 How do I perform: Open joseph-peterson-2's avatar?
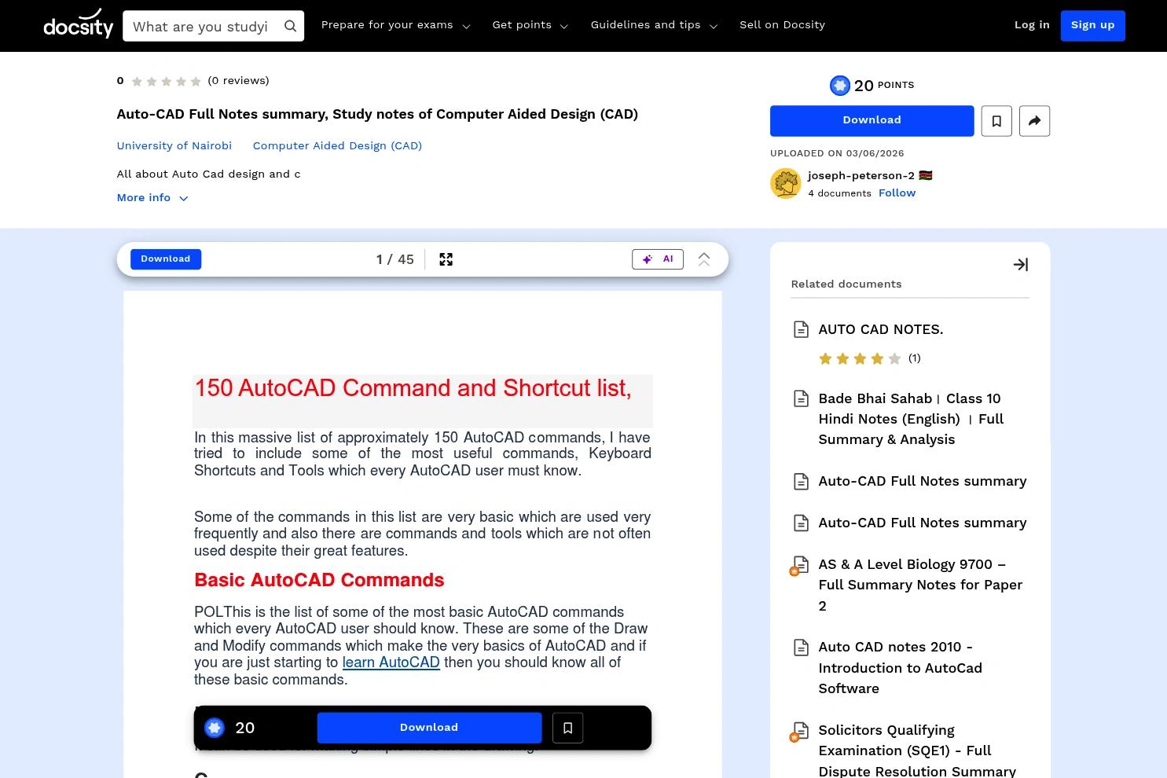click(785, 184)
